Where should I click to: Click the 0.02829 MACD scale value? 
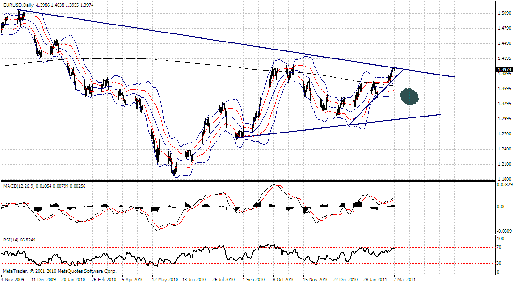[504, 185]
